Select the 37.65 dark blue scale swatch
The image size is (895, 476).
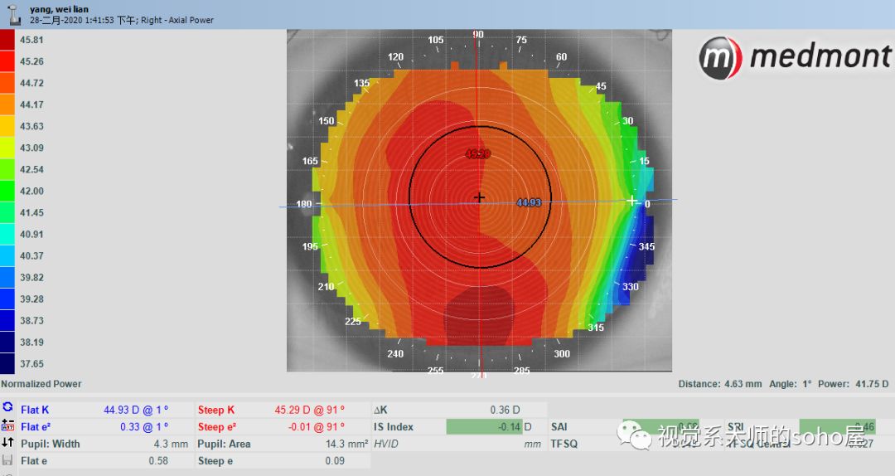pos(7,363)
